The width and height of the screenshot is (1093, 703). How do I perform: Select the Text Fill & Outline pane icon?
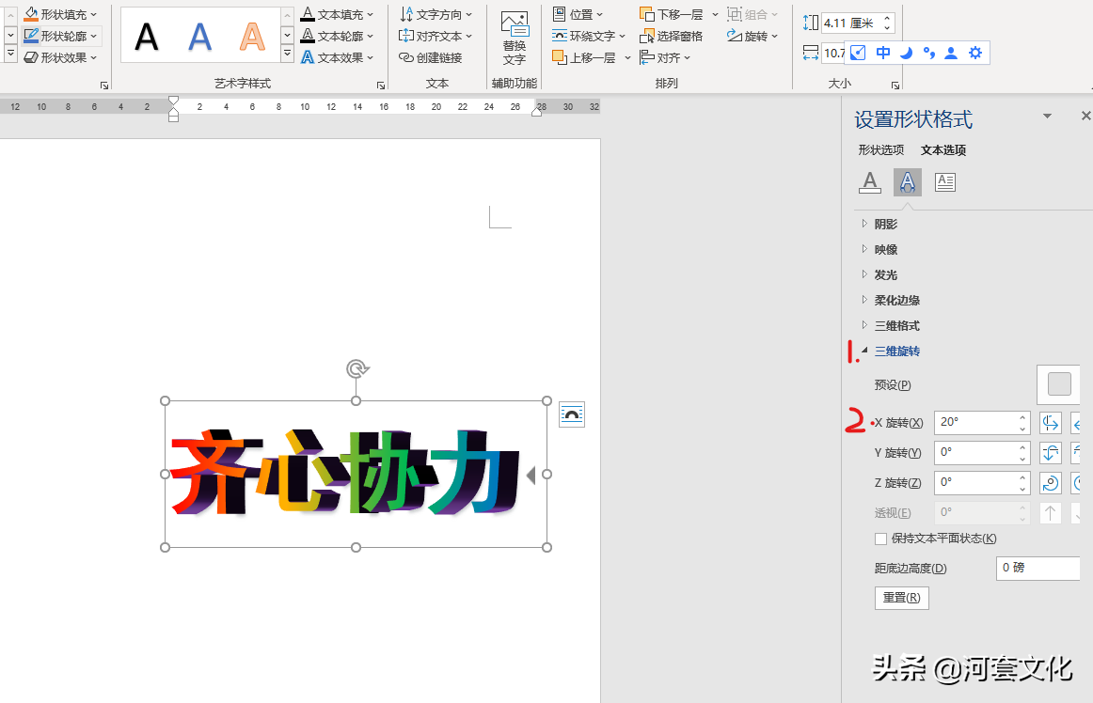pyautogui.click(x=870, y=182)
